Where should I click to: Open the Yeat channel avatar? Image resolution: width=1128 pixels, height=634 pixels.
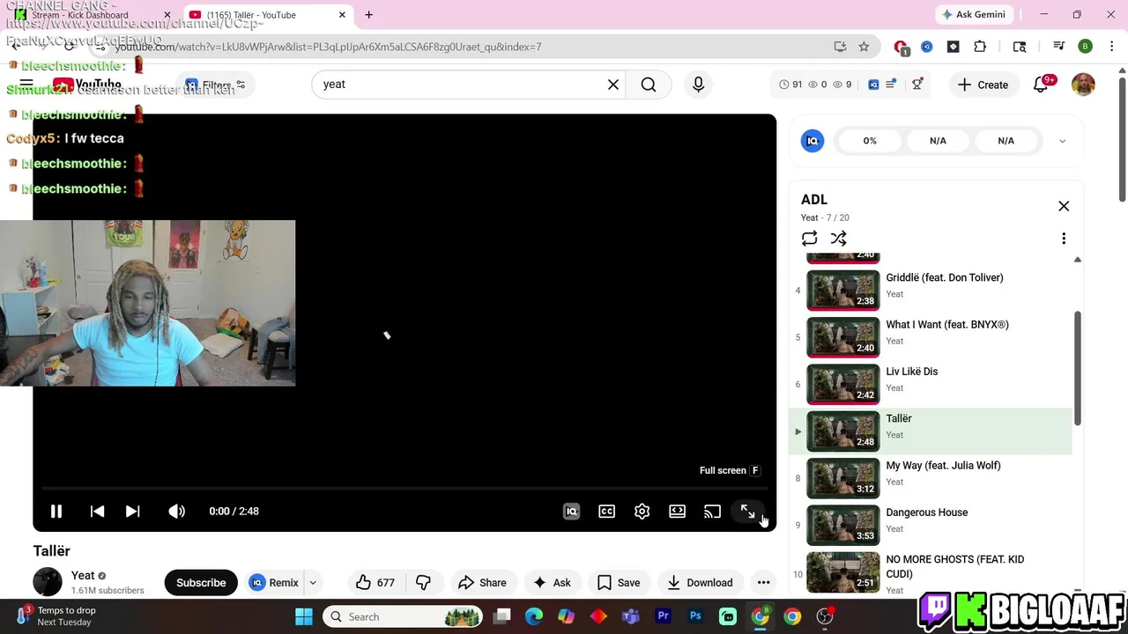[48, 582]
